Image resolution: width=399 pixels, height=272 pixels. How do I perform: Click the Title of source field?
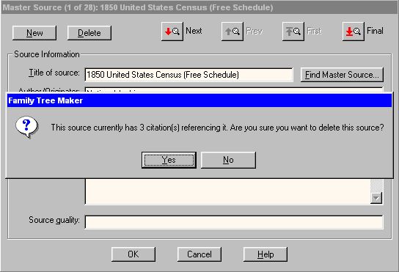click(x=188, y=75)
